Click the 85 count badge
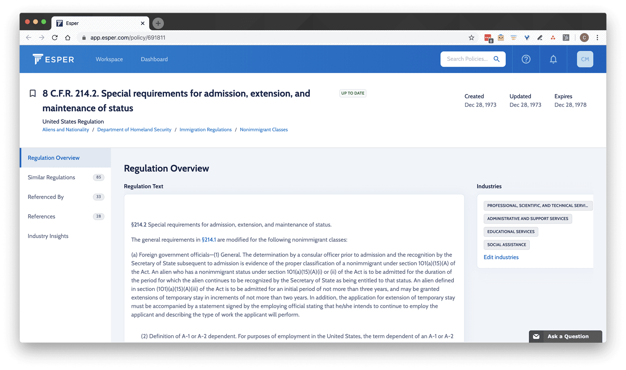The image size is (626, 370). coord(98,177)
